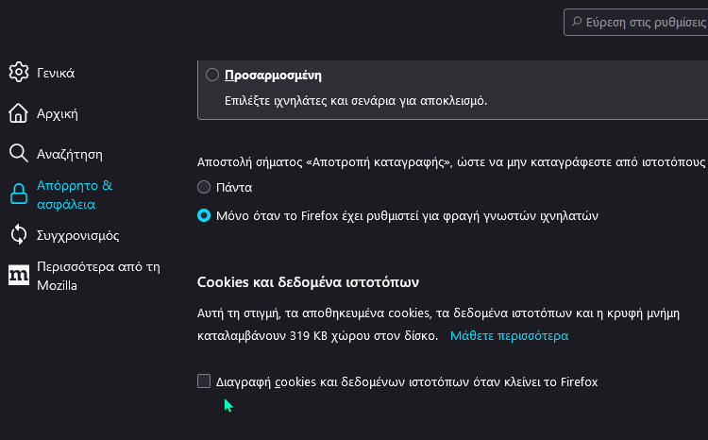708x440 pixels.
Task: Go to the Αναζήτηση settings label
Action: click(x=70, y=154)
